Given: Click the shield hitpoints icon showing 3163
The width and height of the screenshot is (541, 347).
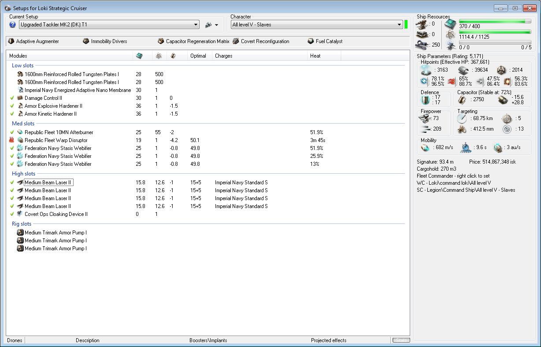Looking at the screenshot, I should click(x=425, y=70).
